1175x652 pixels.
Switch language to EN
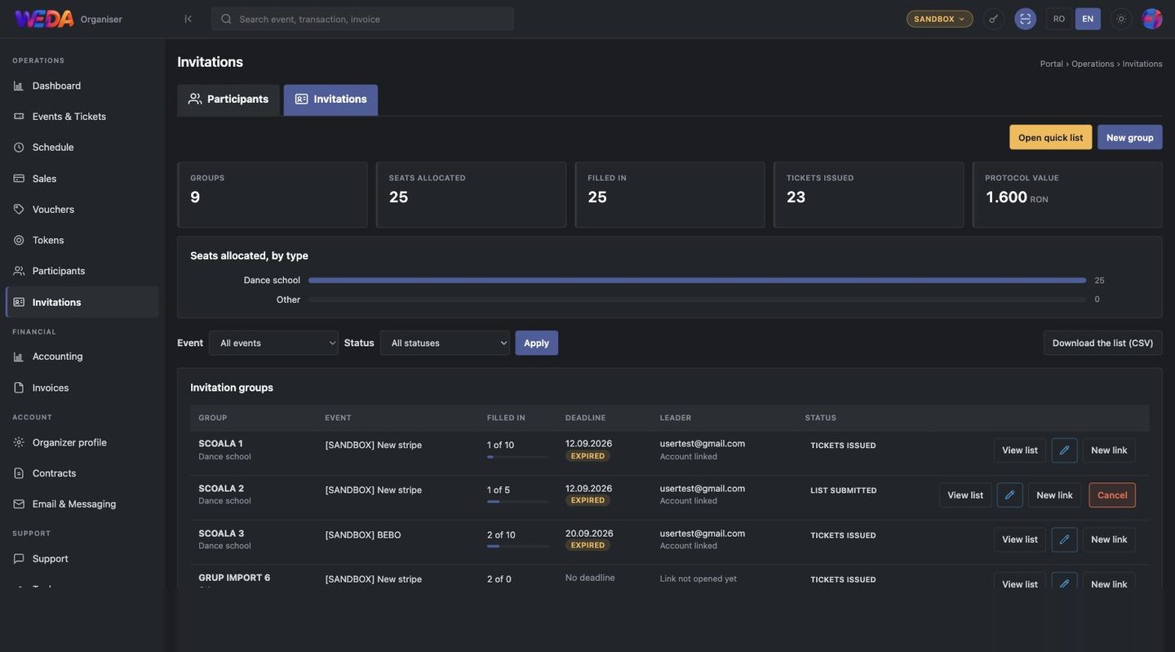1088,19
